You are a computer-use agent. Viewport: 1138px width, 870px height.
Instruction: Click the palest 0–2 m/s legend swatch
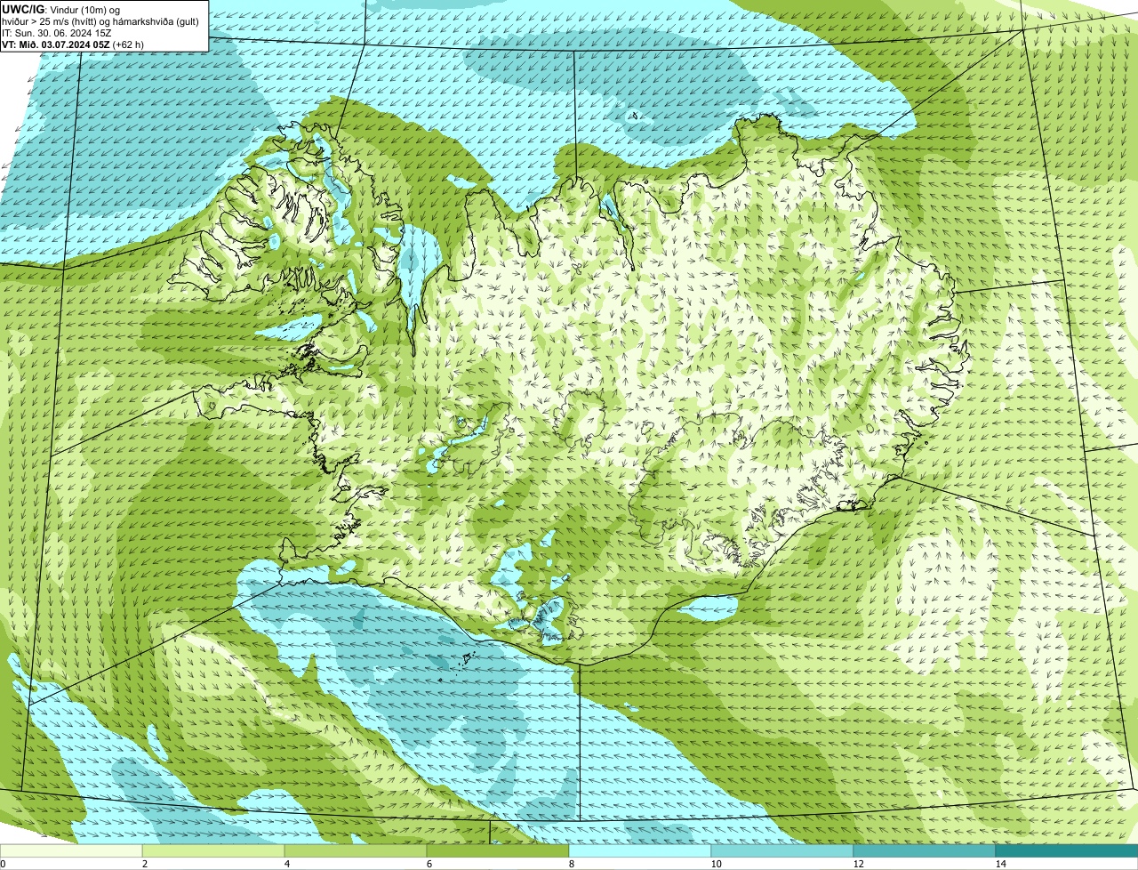[71, 851]
